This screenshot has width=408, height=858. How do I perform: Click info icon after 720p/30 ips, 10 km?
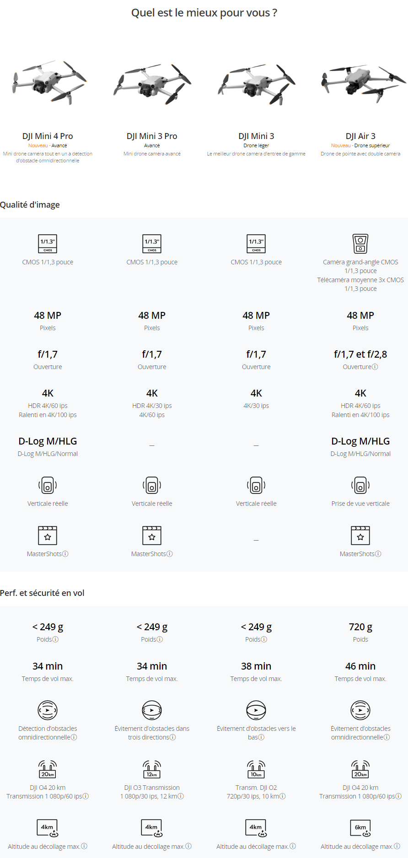pyautogui.click(x=283, y=796)
